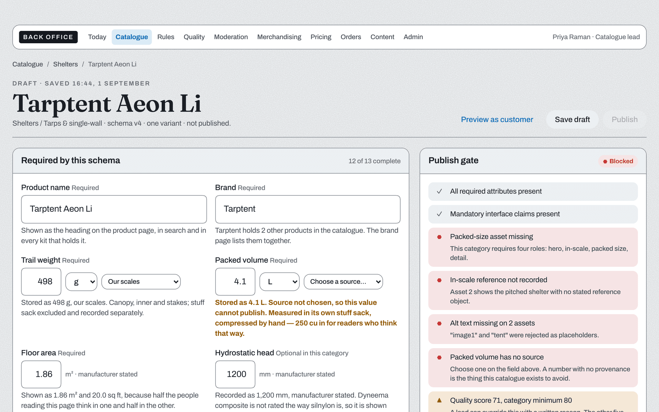
Task: Click the red dot beside In-scale reference not recorded
Action: (x=439, y=280)
